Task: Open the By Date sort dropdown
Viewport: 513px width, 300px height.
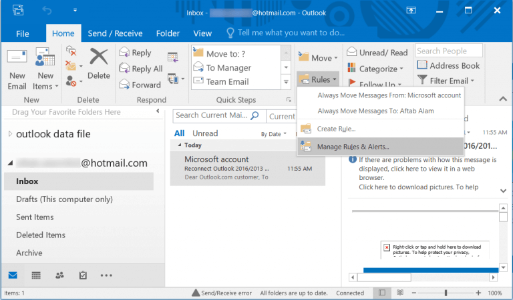Action: coord(273,134)
